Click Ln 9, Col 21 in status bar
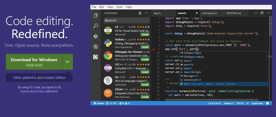 click(214, 103)
